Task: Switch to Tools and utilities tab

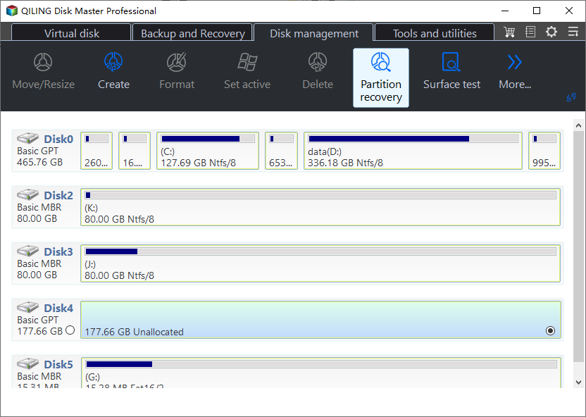Action: click(435, 32)
